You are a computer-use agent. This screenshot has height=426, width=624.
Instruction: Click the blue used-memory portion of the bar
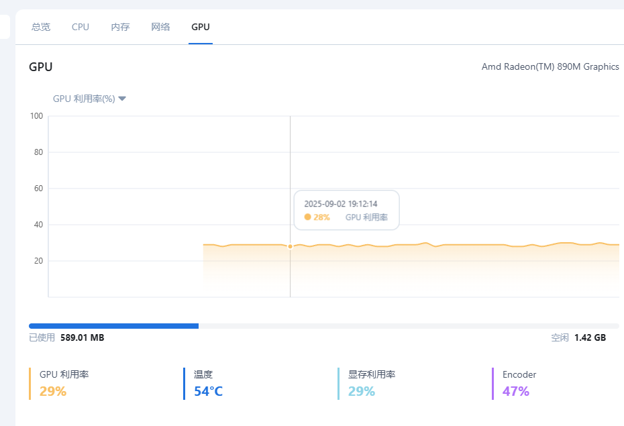click(113, 326)
